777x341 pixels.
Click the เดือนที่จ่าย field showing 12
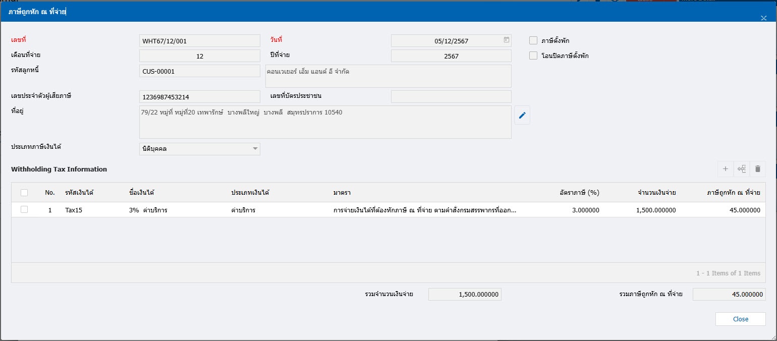pyautogui.click(x=200, y=56)
